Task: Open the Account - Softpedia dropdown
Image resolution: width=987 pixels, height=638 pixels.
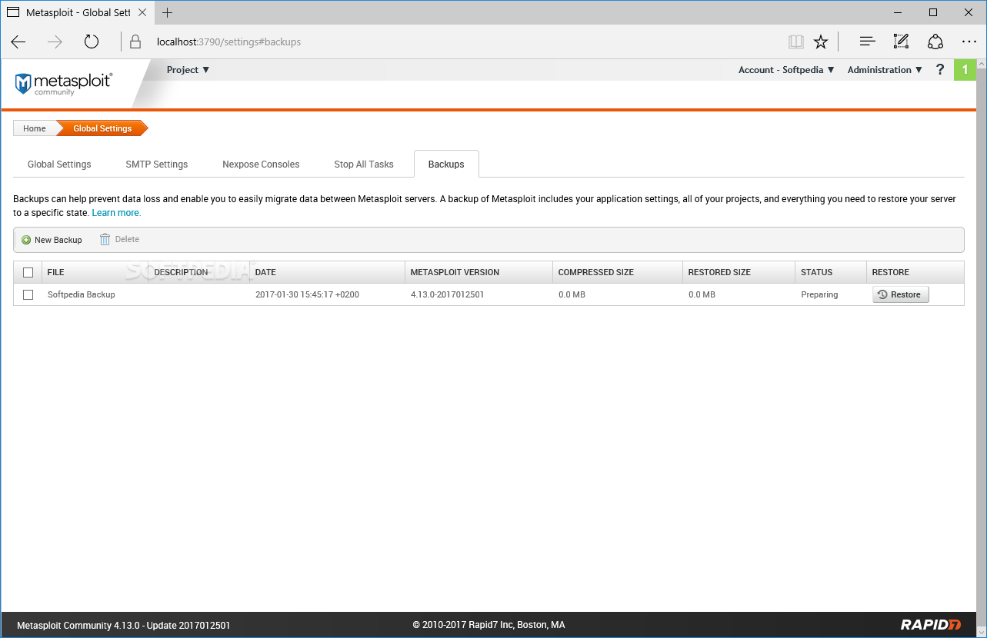Action: (786, 70)
